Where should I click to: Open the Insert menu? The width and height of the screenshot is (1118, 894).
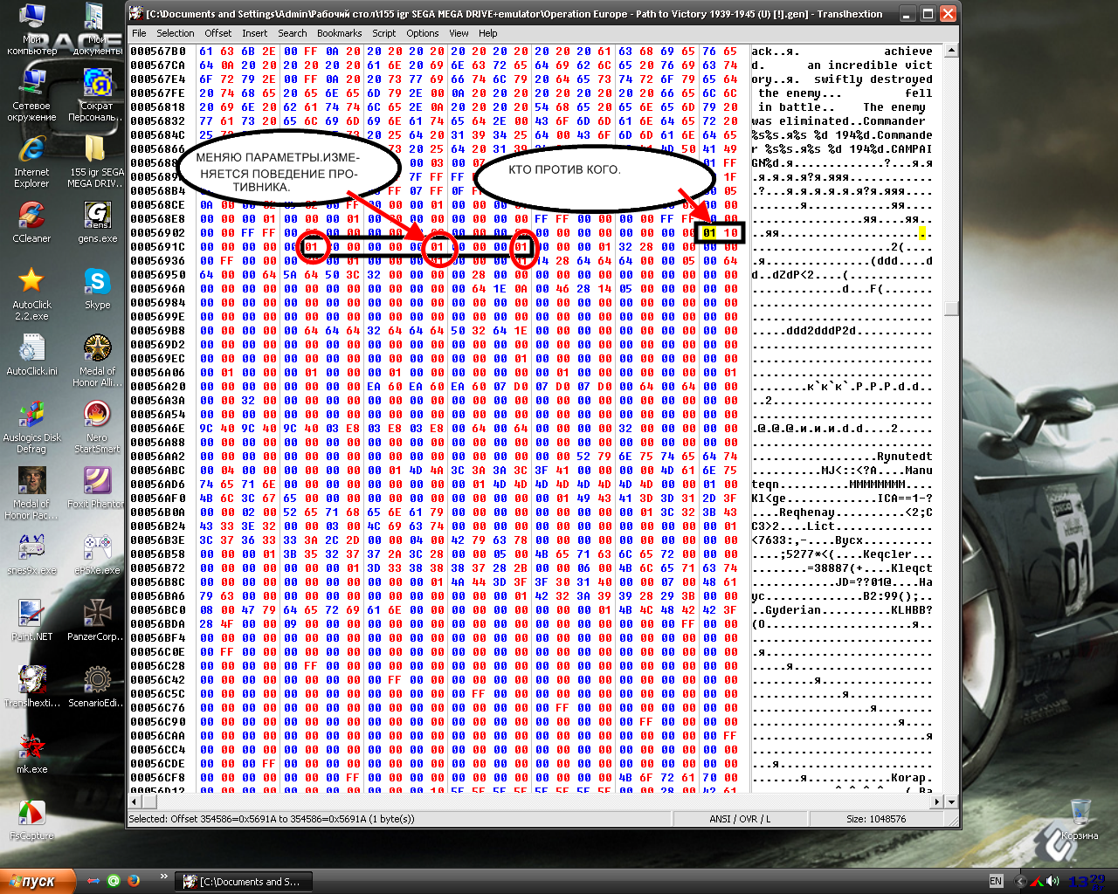point(255,33)
